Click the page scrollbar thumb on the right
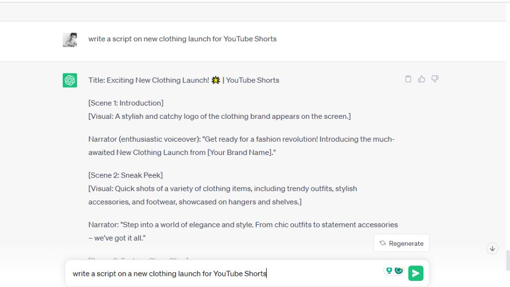 (508, 260)
